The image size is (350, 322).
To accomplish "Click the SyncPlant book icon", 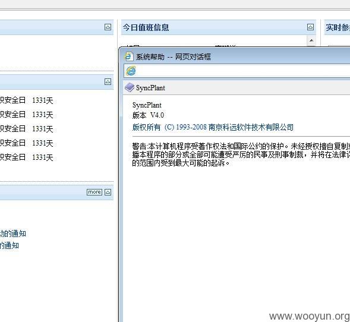I will coord(129,87).
